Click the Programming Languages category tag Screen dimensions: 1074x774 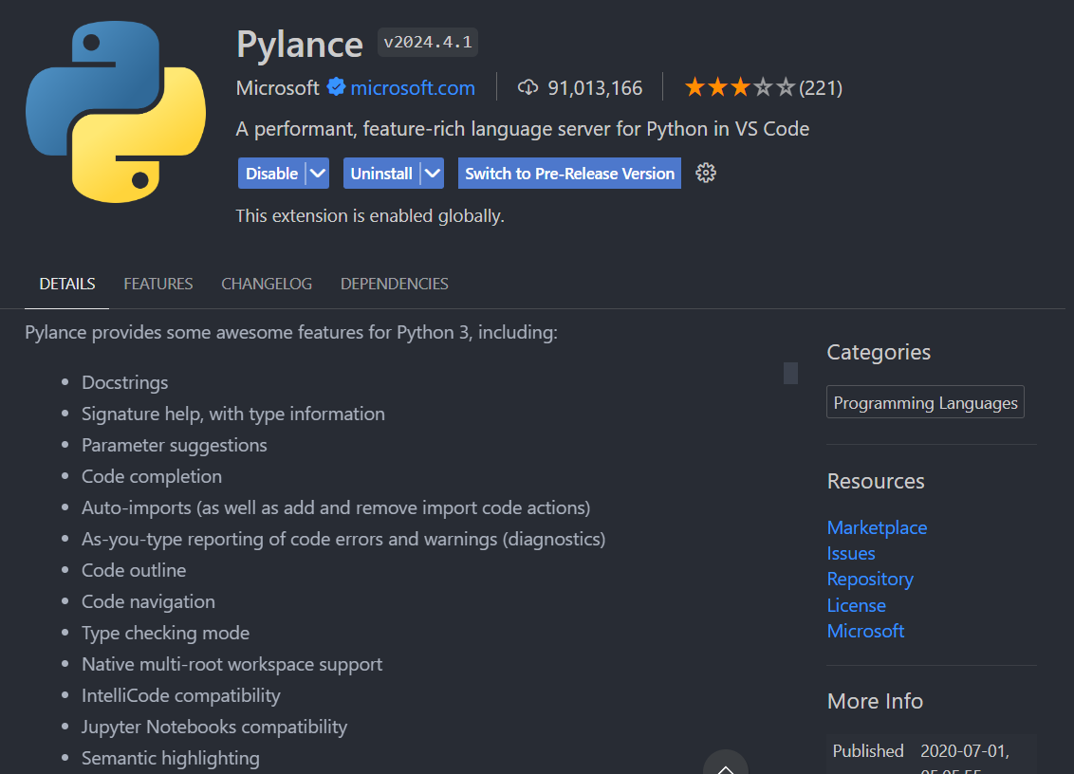pos(925,403)
